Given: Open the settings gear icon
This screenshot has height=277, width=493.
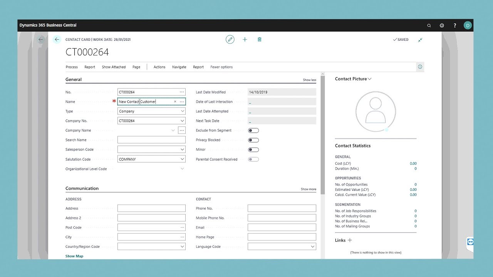Looking at the screenshot, I should (x=442, y=25).
